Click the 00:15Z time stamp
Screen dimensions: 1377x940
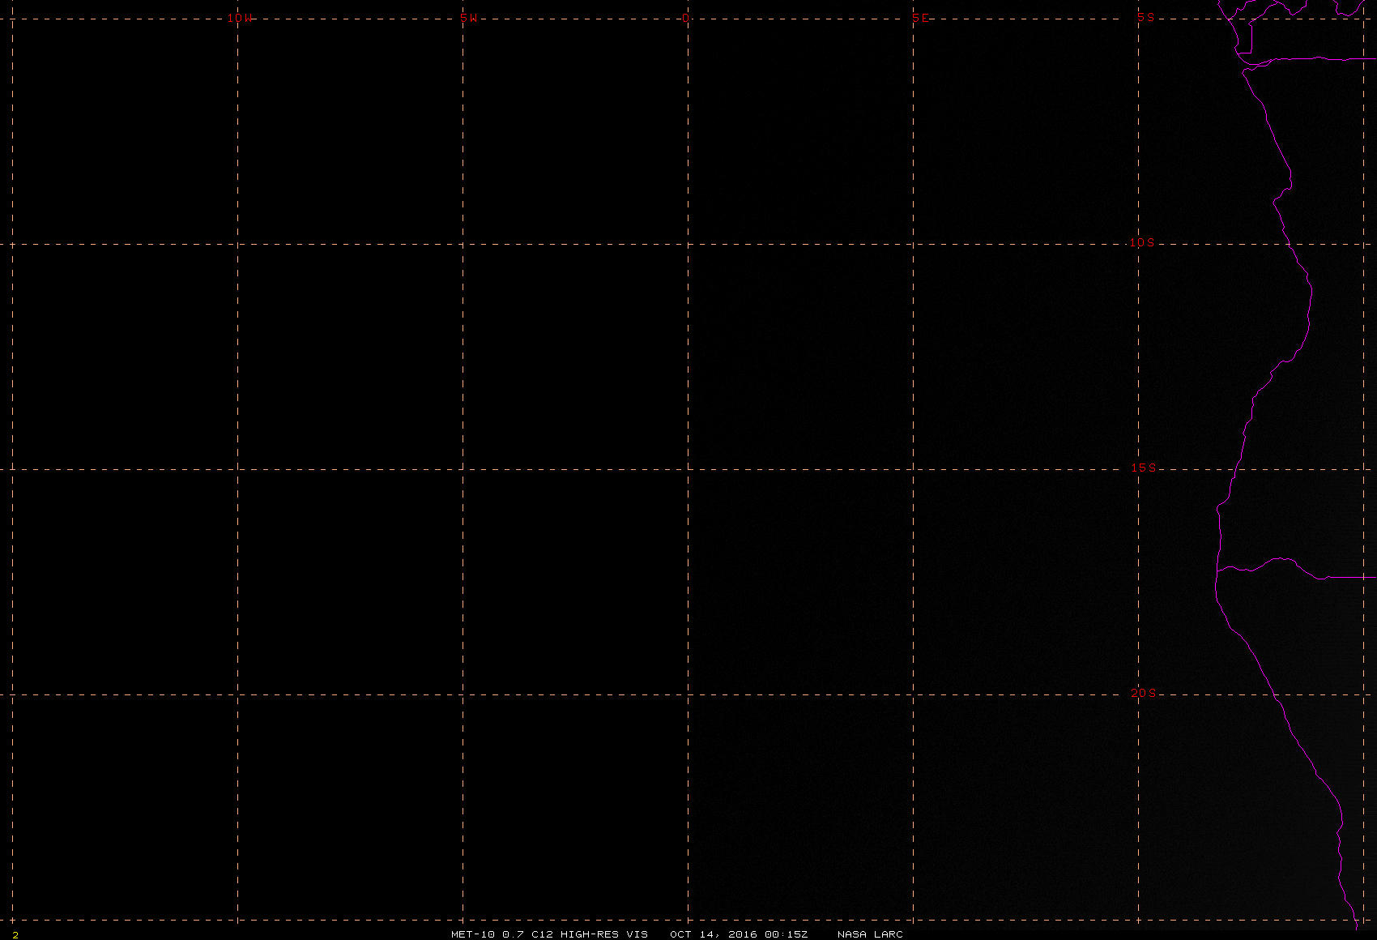pyautogui.click(x=787, y=934)
